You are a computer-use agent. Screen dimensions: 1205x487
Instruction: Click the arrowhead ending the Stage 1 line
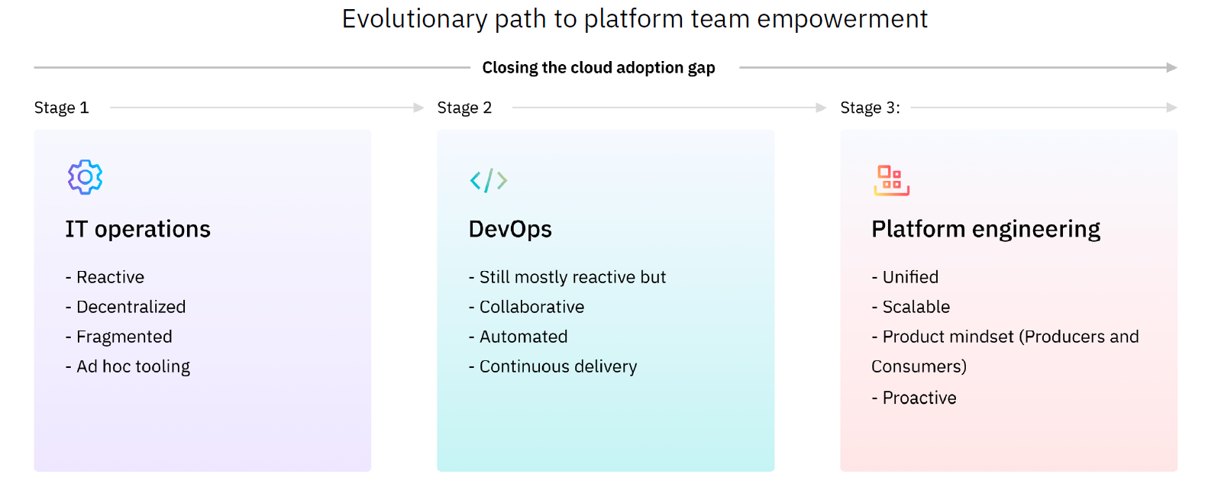(x=418, y=108)
